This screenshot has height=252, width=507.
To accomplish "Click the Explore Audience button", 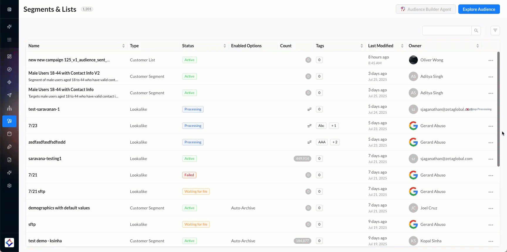I will click(479, 9).
